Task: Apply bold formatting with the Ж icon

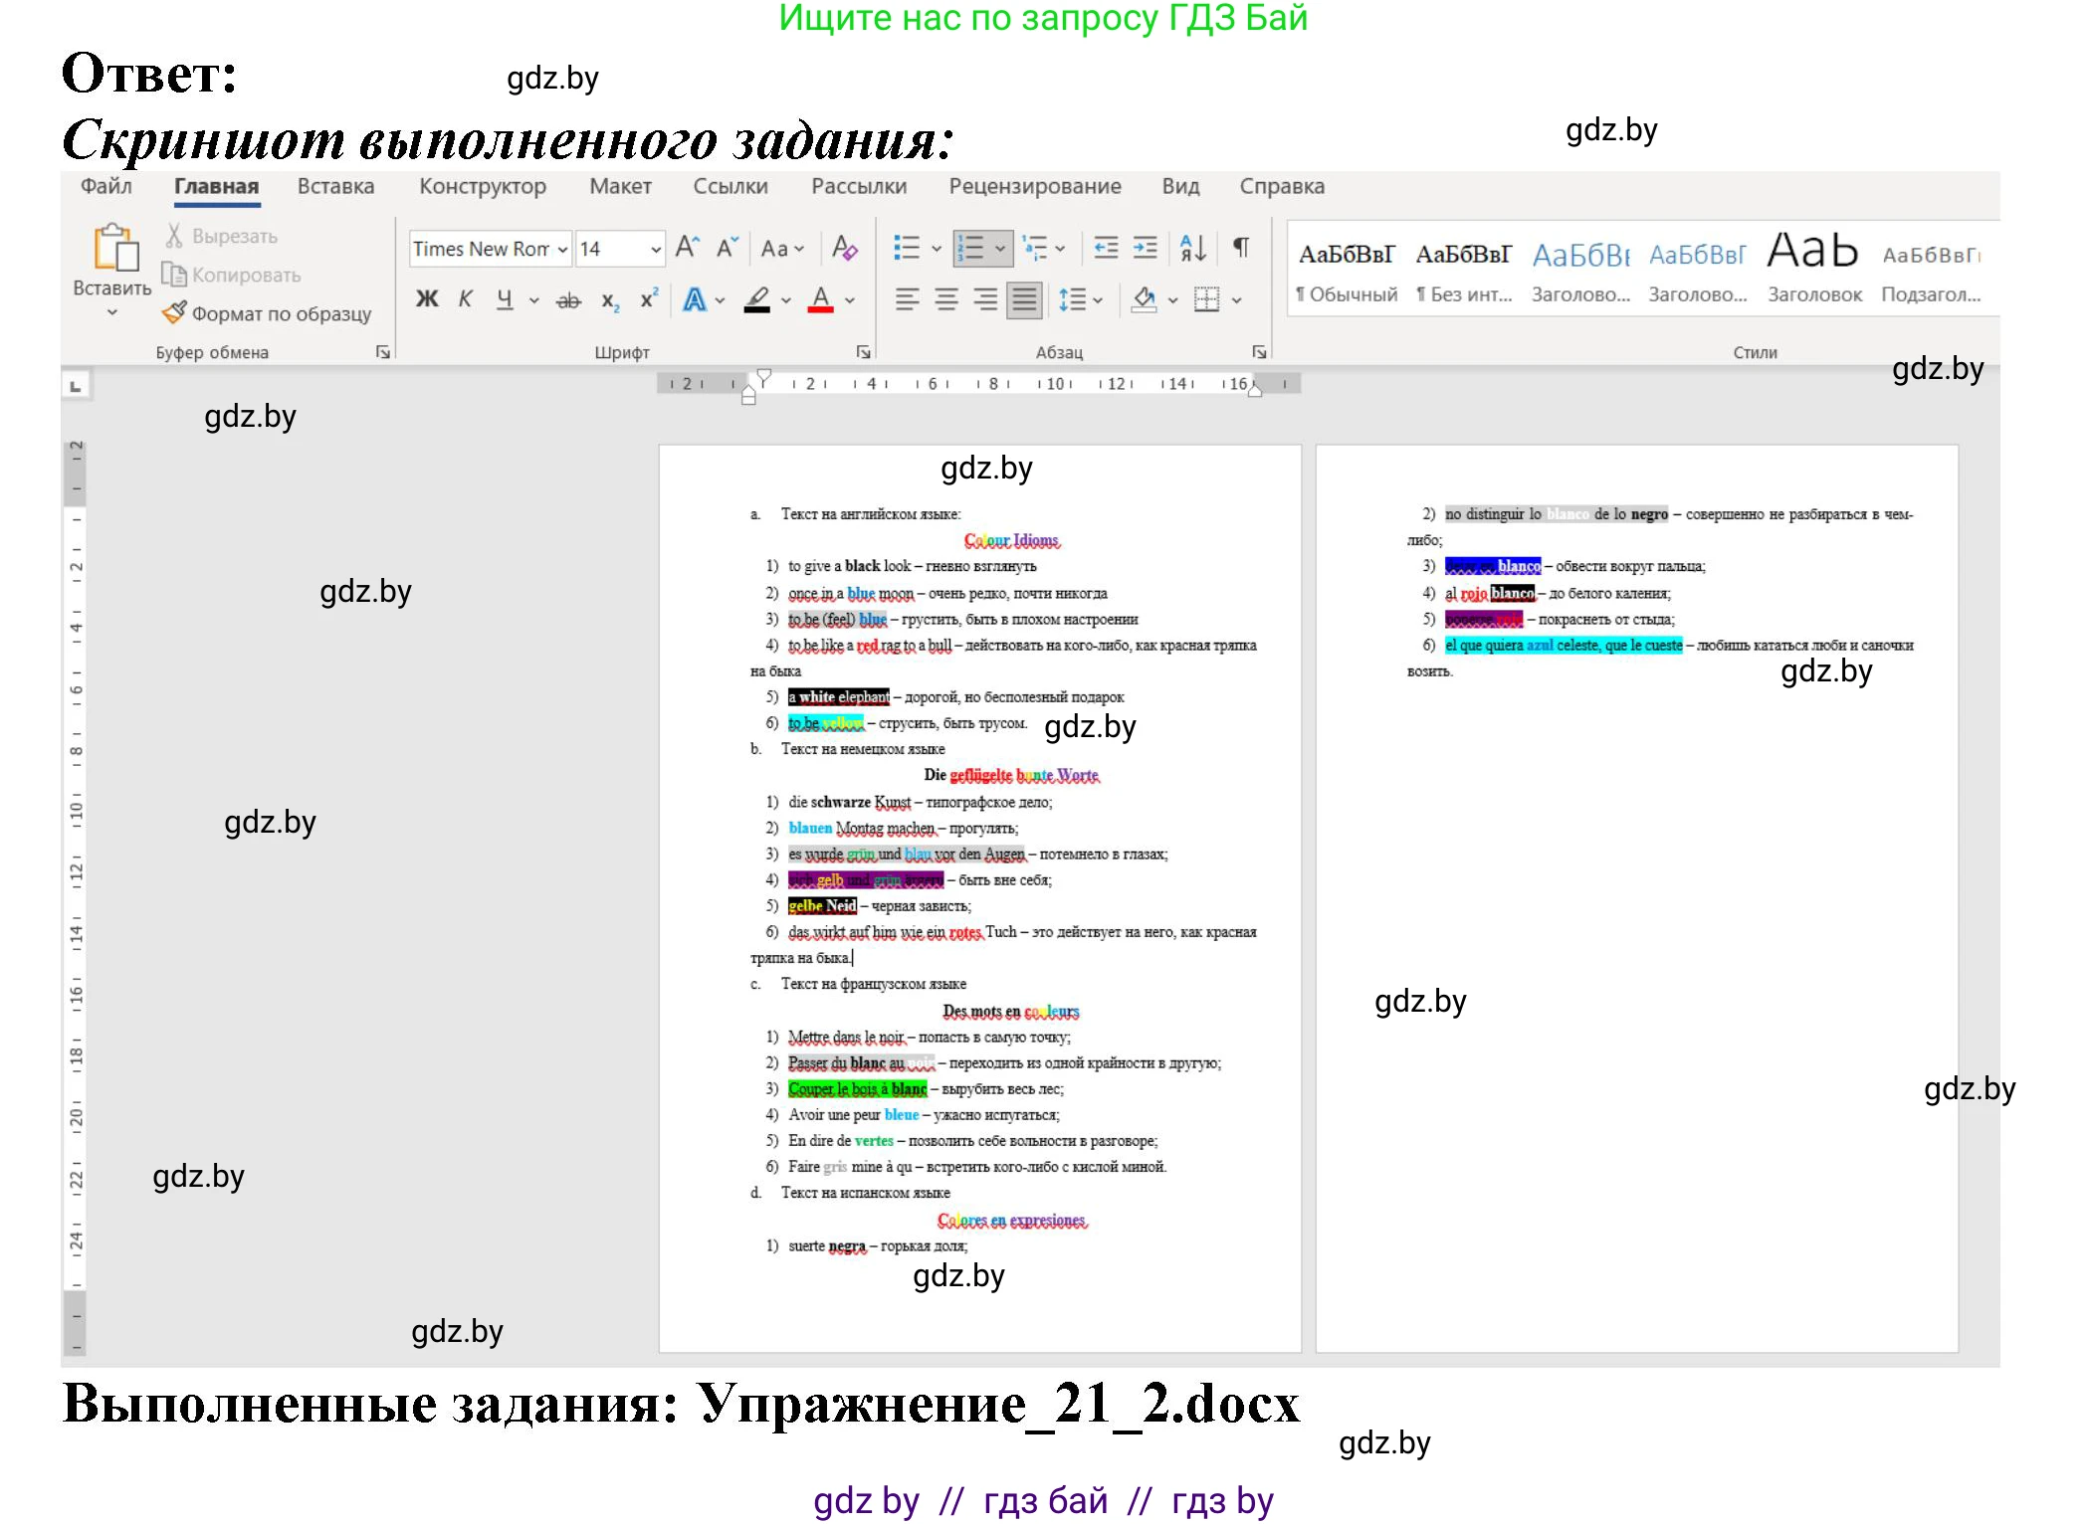Action: [x=428, y=297]
